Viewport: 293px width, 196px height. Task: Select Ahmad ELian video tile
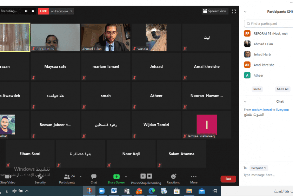pyautogui.click(x=106, y=37)
